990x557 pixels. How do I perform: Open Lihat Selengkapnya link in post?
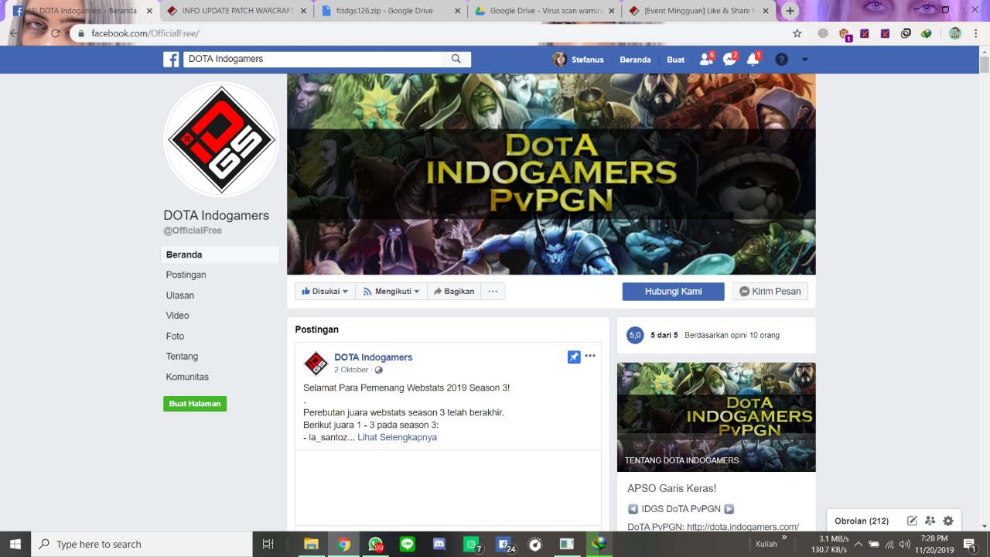pos(397,437)
